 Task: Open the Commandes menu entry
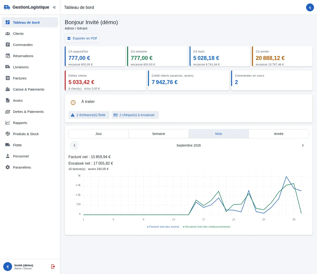[x=30, y=45]
